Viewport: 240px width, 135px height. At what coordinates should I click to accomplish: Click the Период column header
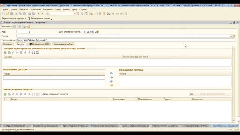[x=177, y=99]
